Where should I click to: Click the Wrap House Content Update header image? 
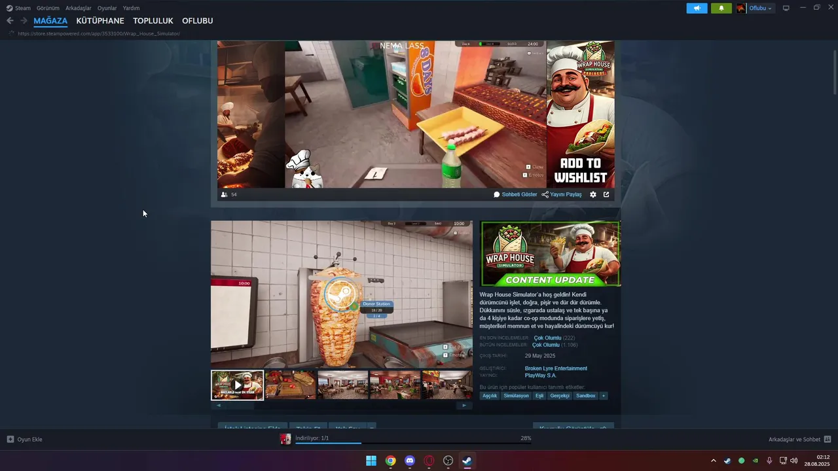550,254
